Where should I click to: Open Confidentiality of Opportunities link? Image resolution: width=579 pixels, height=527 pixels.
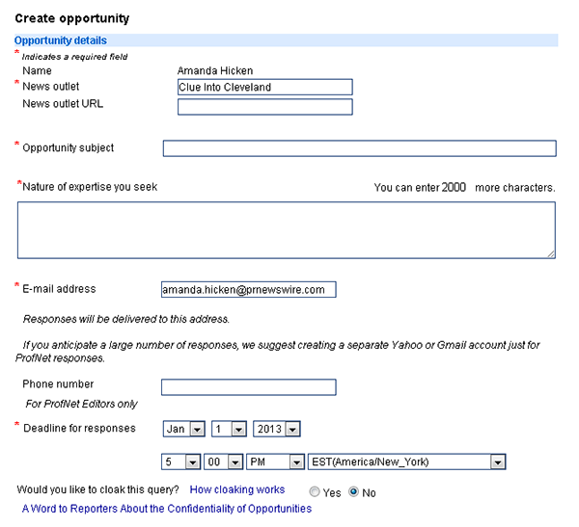(167, 509)
